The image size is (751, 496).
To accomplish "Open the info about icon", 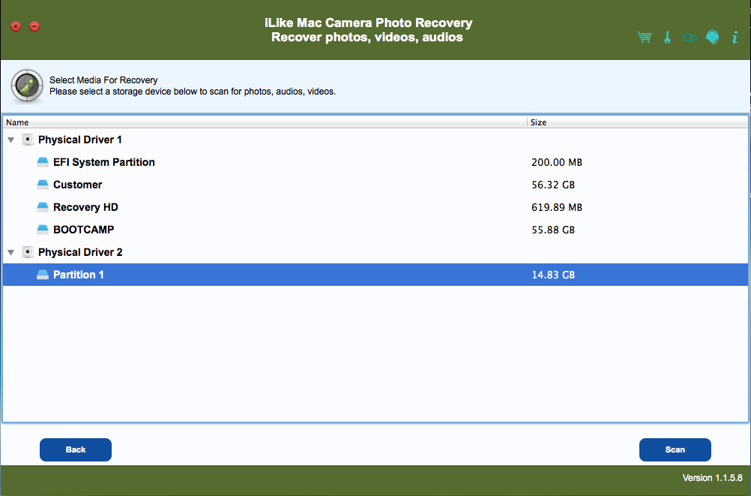I will (735, 38).
